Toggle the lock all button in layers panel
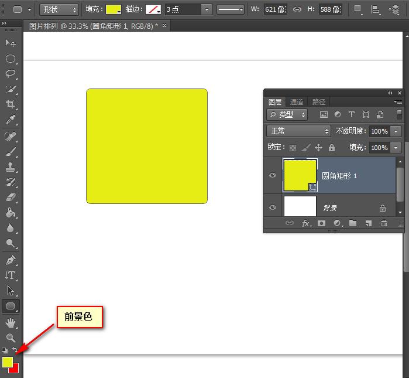Image resolution: width=409 pixels, height=378 pixels. coord(332,148)
